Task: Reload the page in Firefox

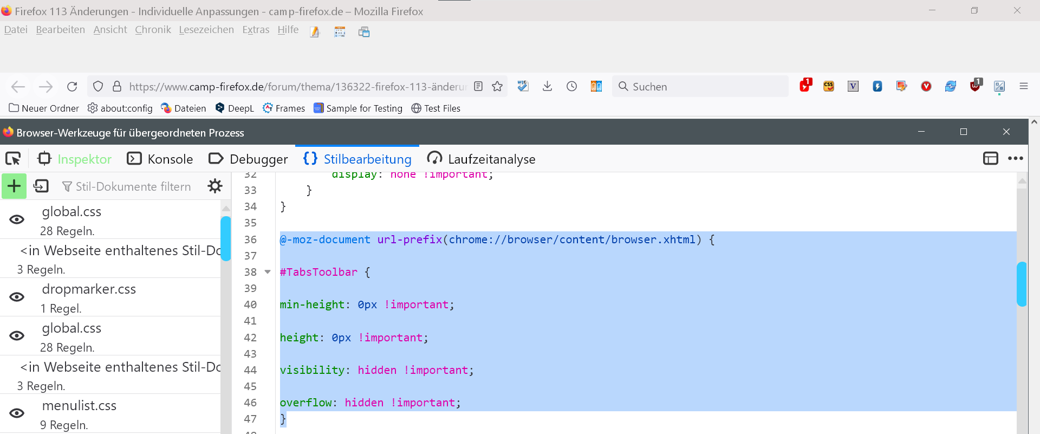Action: pos(72,87)
